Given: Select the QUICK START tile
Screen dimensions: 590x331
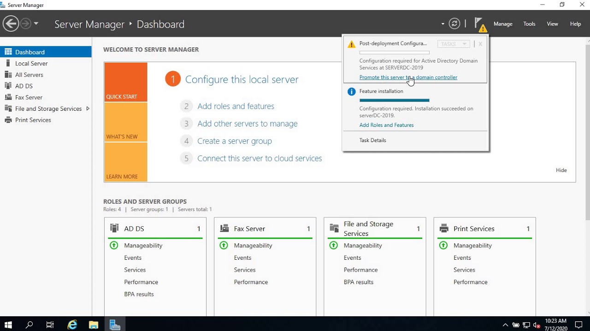Looking at the screenshot, I should point(126,82).
